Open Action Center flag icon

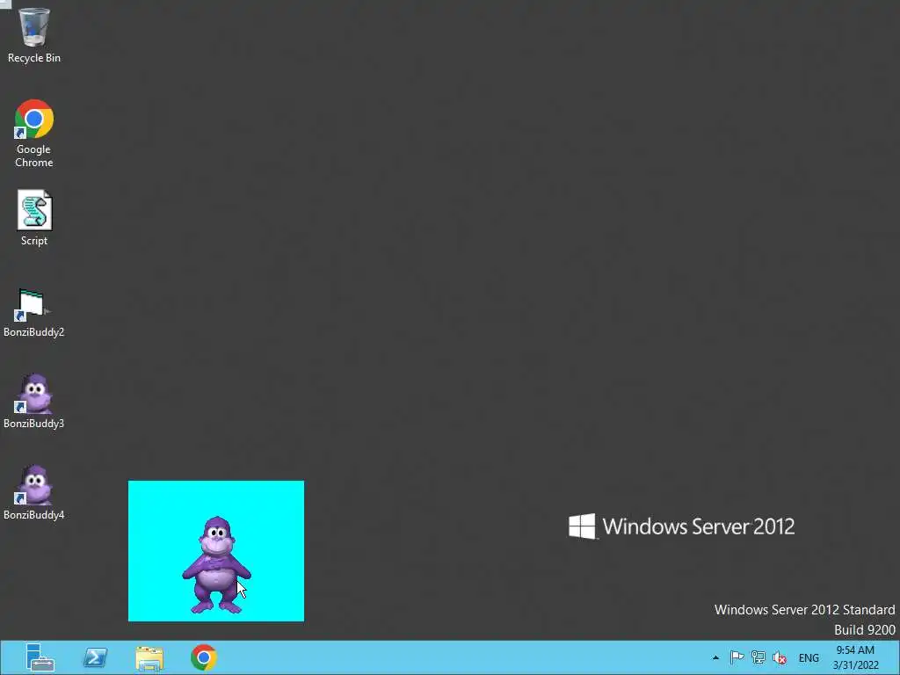[x=737, y=657]
